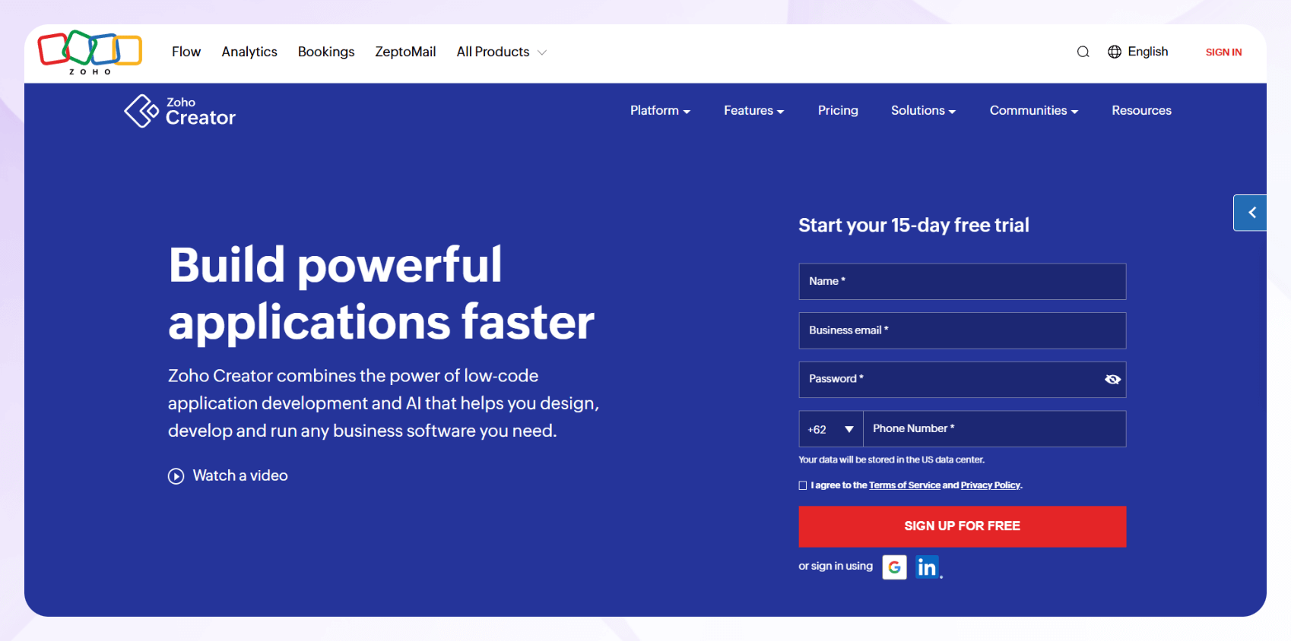Open the Features dropdown menu
1291x641 pixels.
coord(753,111)
